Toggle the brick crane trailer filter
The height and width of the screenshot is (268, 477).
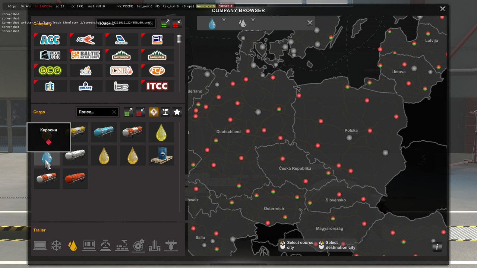[x=122, y=246]
